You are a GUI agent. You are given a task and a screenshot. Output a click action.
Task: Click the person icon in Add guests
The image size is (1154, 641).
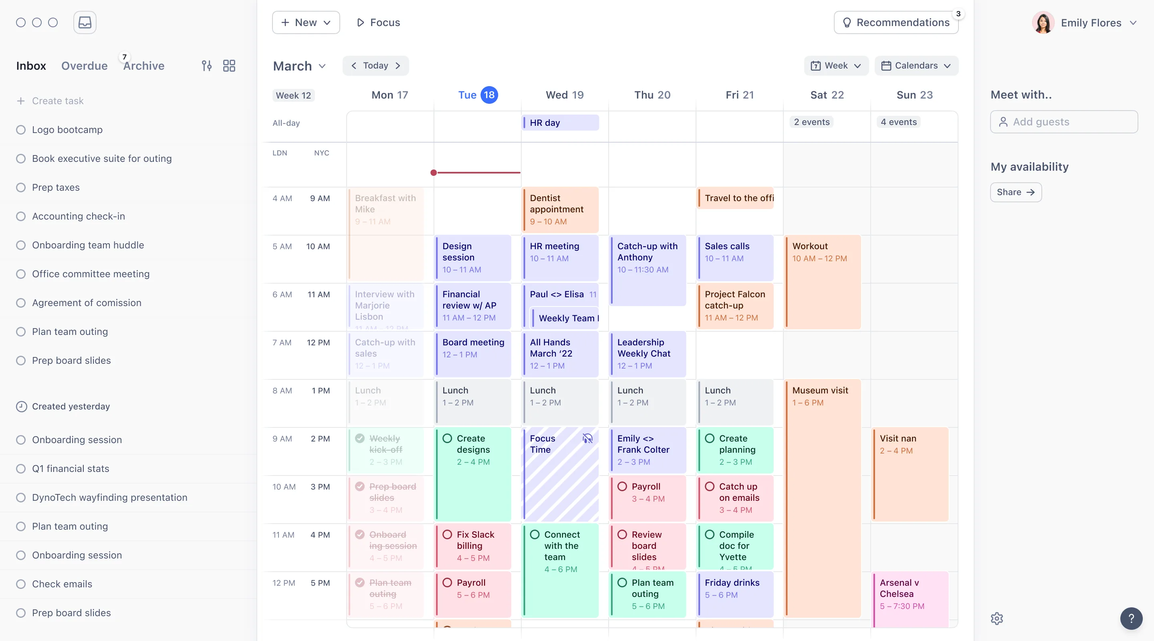[x=1003, y=122]
